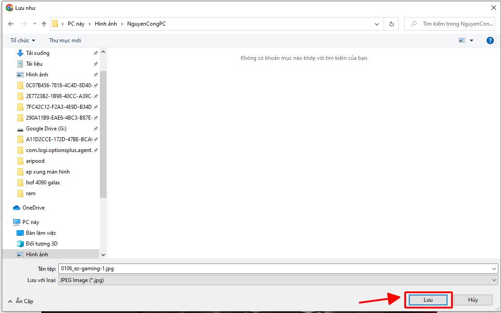The image size is (501, 313).
Task: Refresh the NguyenCongPC folder view
Action: 391,24
